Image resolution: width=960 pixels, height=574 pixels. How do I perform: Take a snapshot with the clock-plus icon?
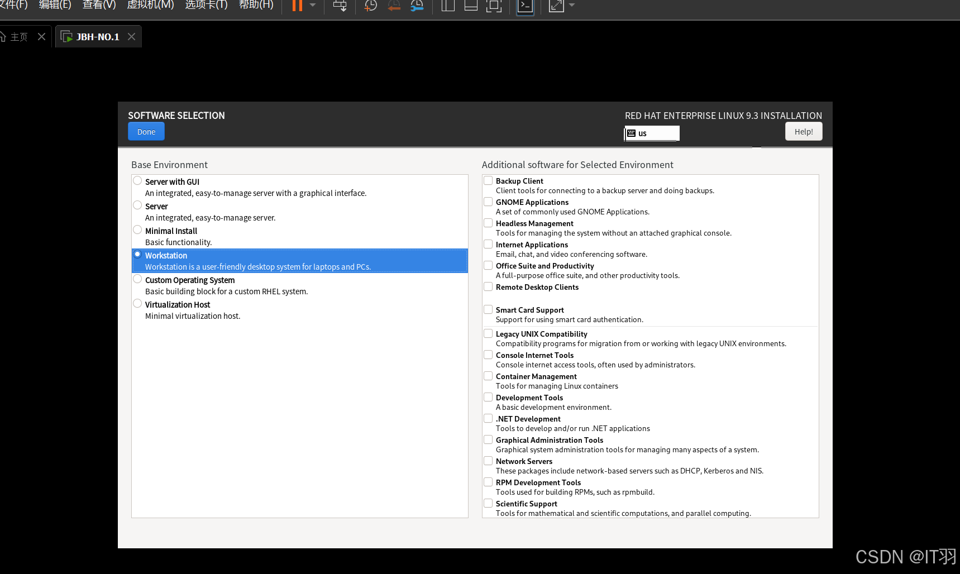tap(371, 6)
